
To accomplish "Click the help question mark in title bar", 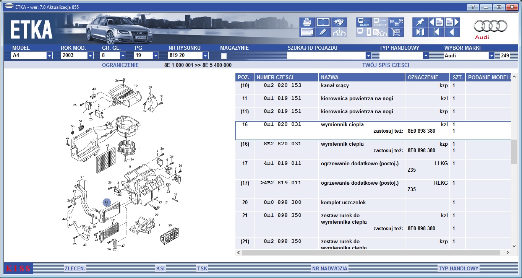I will pyautogui.click(x=473, y=7).
